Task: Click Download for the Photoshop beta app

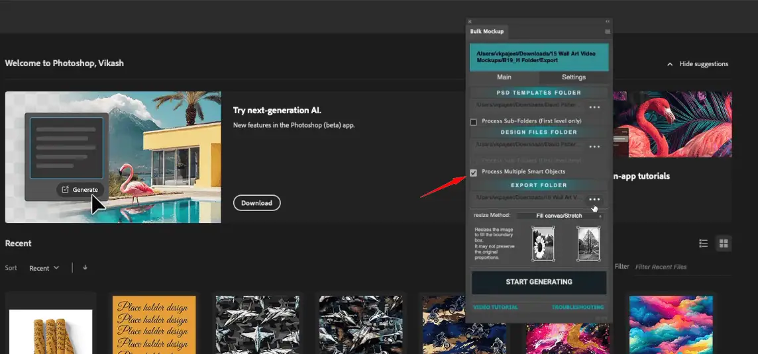Action: [256, 203]
